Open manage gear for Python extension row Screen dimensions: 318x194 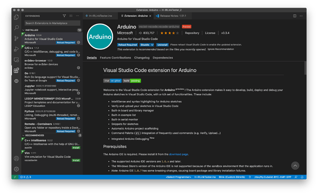(x=78, y=119)
